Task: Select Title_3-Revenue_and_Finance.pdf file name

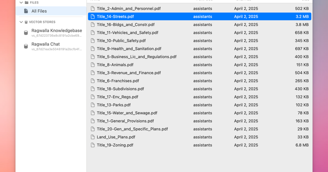Action: pyautogui.click(x=129, y=73)
